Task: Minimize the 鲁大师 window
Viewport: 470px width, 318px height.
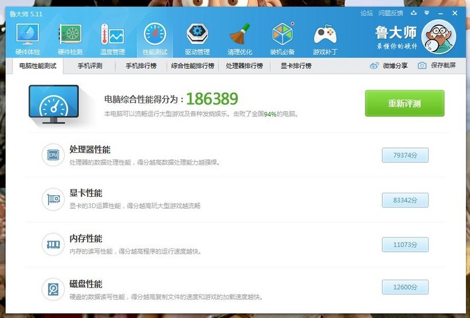Action: 440,14
